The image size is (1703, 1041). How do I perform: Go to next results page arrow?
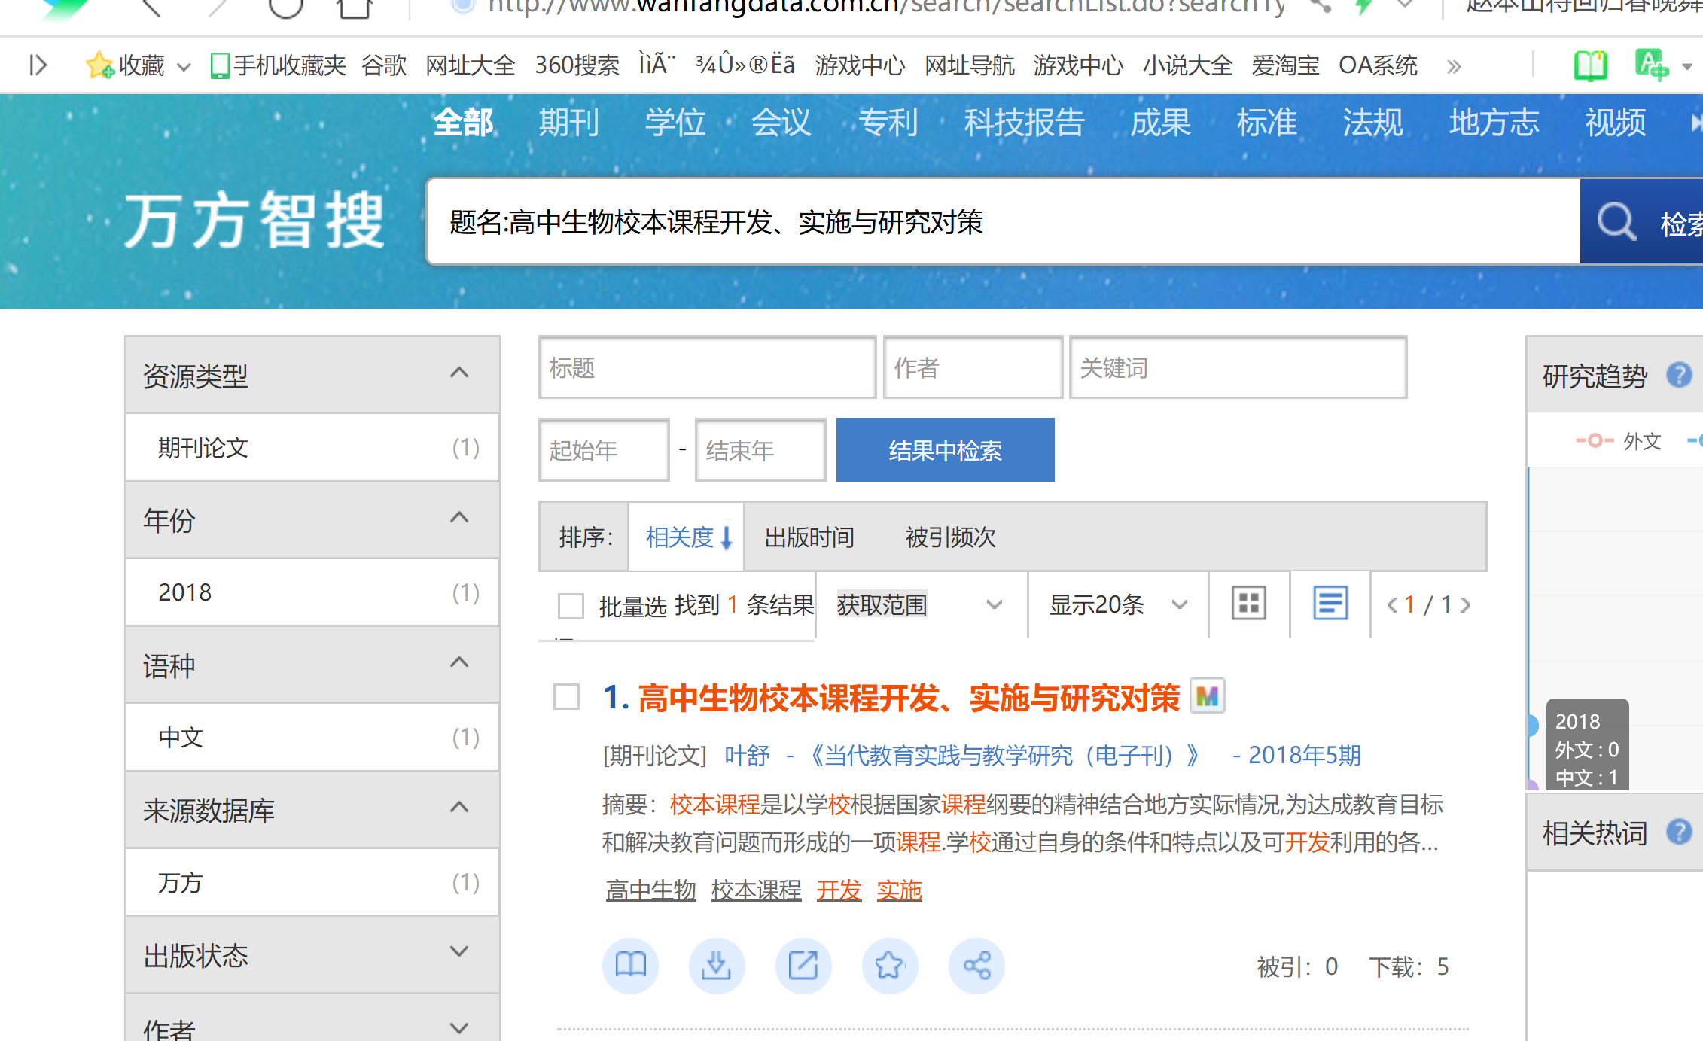click(x=1464, y=604)
